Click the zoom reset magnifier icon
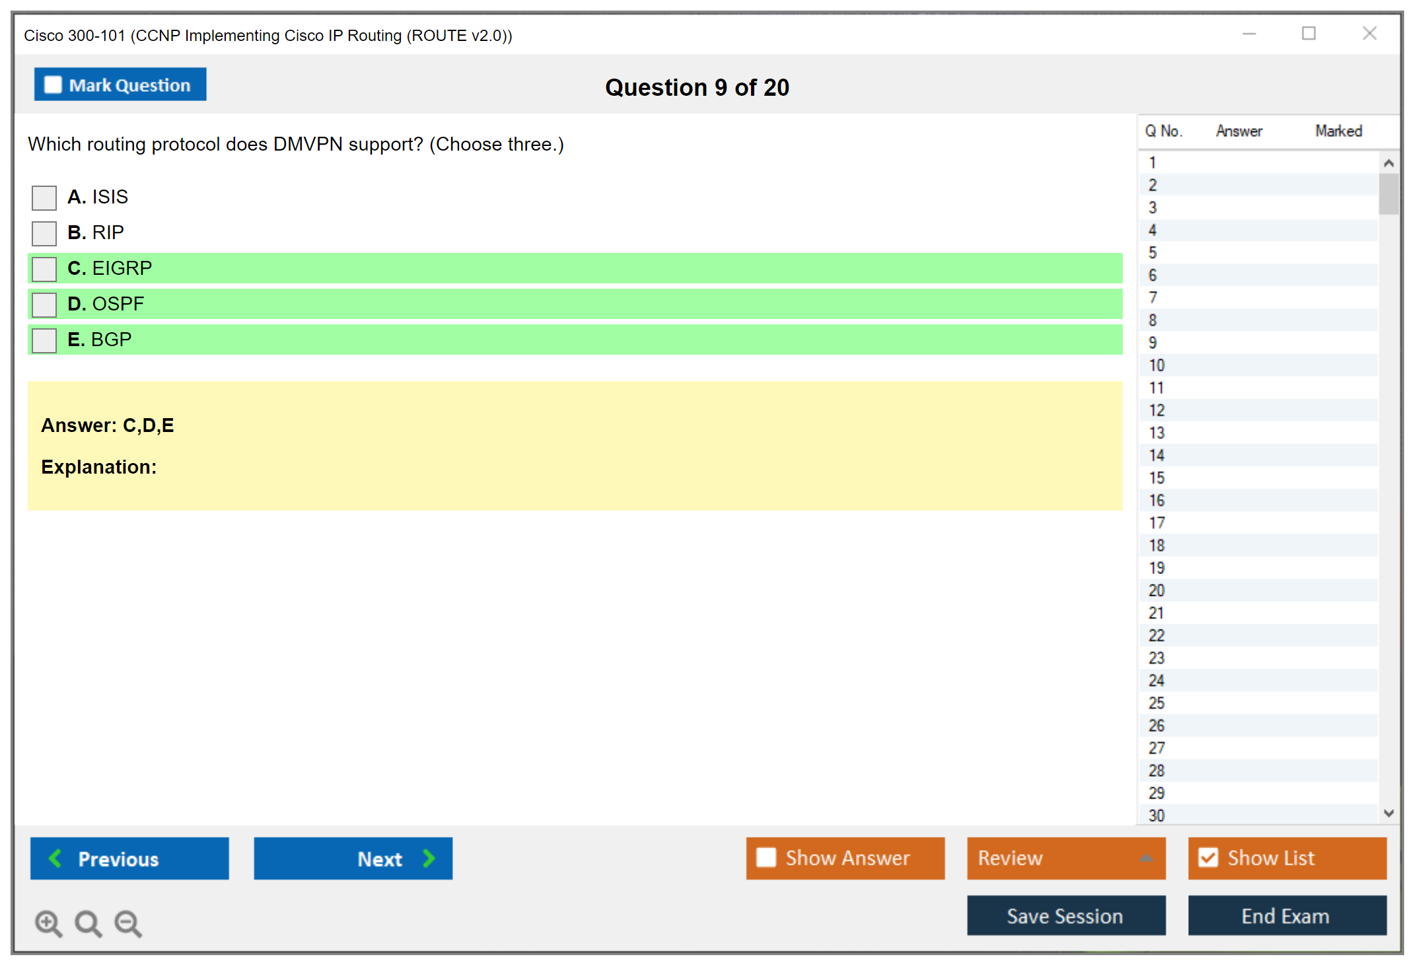The width and height of the screenshot is (1420, 971). pos(88,923)
